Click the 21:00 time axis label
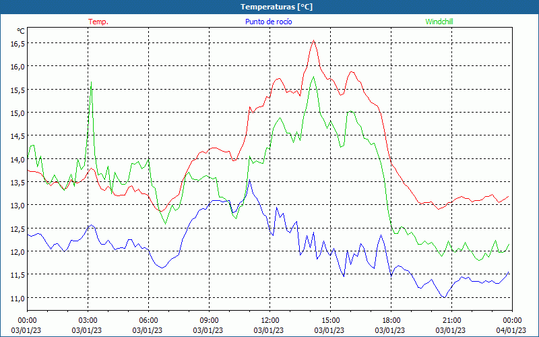 pyautogui.click(x=451, y=320)
